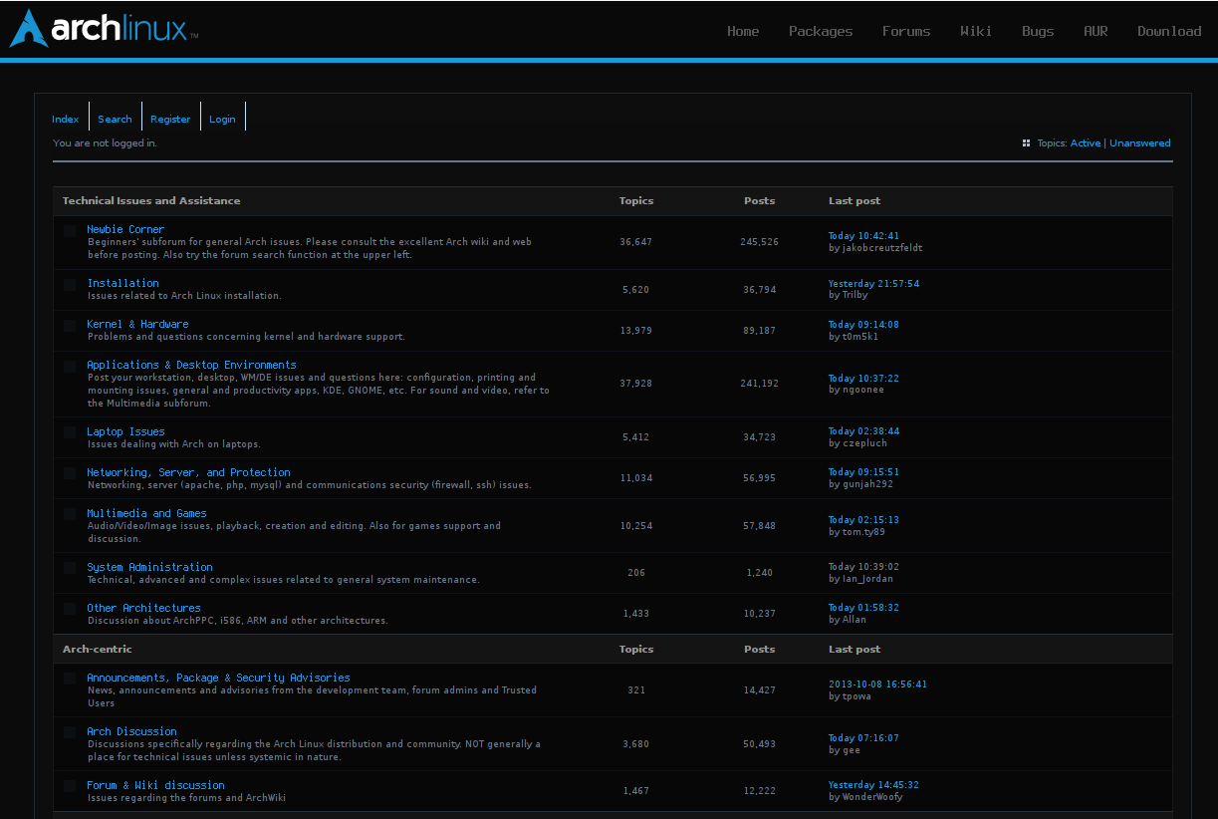This screenshot has height=819, width=1218.
Task: Switch to the Search tab
Action: [115, 118]
